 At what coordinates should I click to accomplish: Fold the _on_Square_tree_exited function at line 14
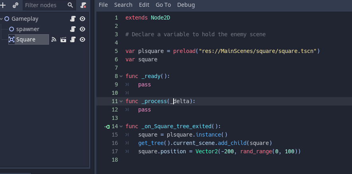(x=121, y=126)
